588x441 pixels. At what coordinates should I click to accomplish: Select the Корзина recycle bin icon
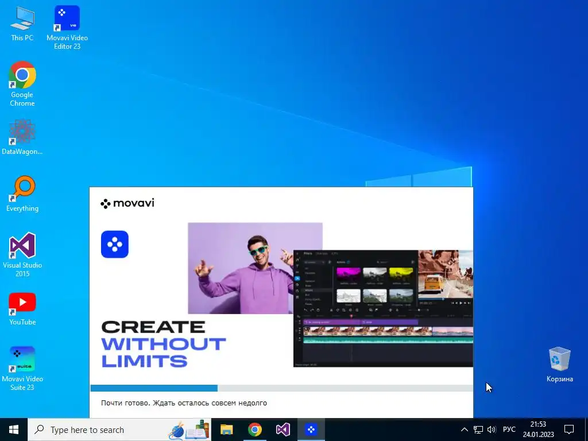click(x=559, y=365)
